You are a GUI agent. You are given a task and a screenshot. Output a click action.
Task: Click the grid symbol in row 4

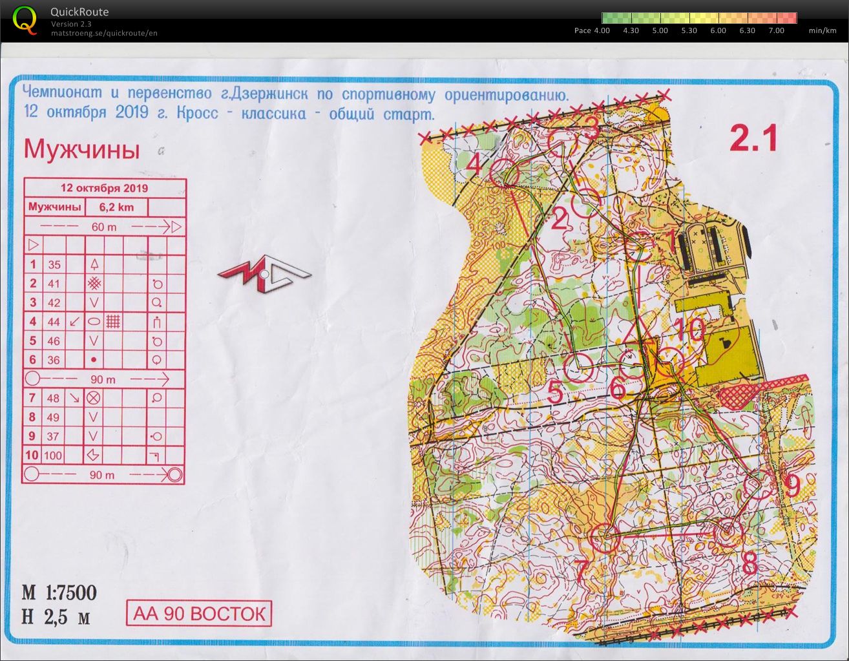pos(113,321)
